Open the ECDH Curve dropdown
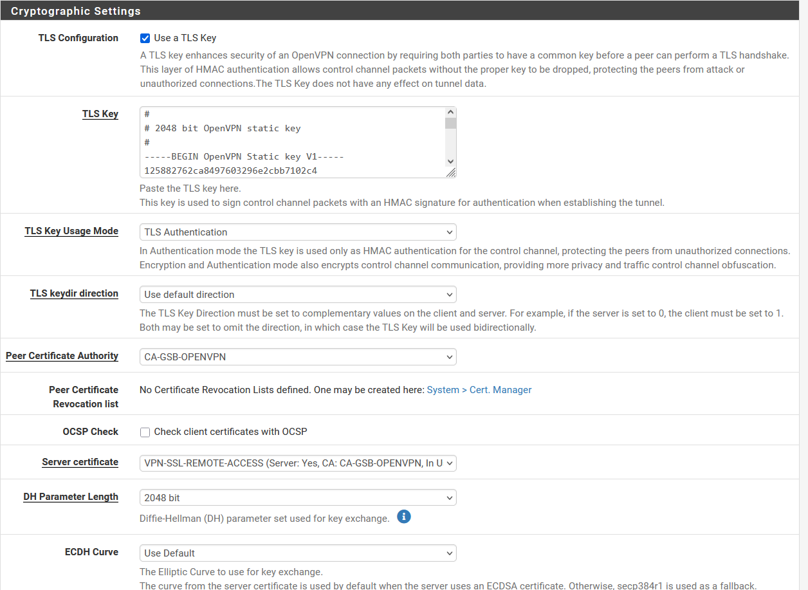808x590 pixels. (x=297, y=553)
